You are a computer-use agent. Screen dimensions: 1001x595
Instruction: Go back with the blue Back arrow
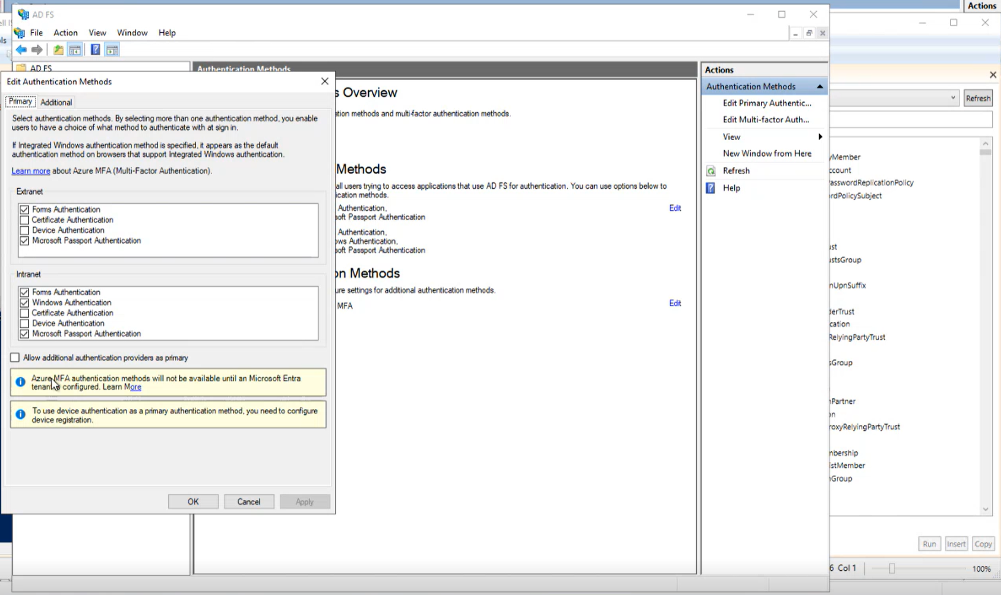(21, 50)
